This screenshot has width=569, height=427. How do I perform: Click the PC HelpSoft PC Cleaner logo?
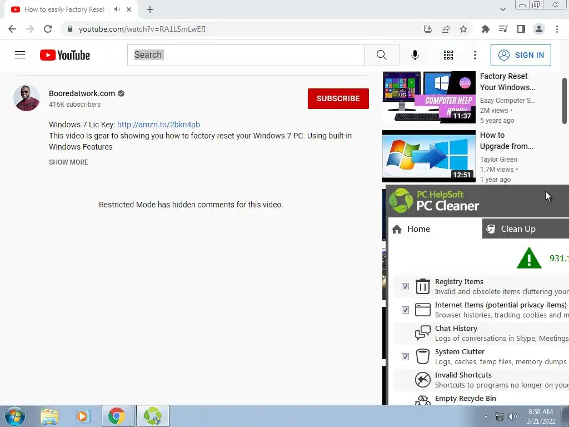point(434,200)
